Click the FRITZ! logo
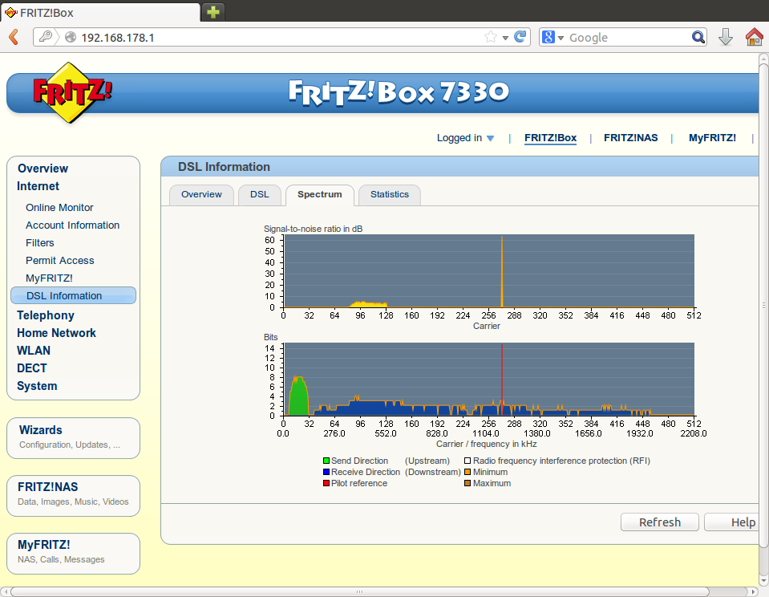The height and width of the screenshot is (597, 769). (72, 92)
